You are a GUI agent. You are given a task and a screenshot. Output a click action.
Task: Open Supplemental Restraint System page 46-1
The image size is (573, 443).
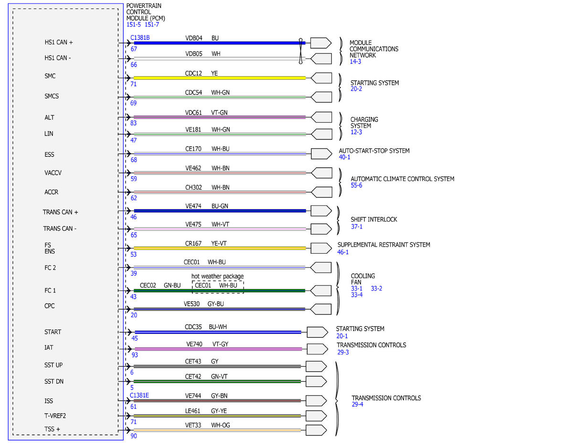[x=343, y=252]
